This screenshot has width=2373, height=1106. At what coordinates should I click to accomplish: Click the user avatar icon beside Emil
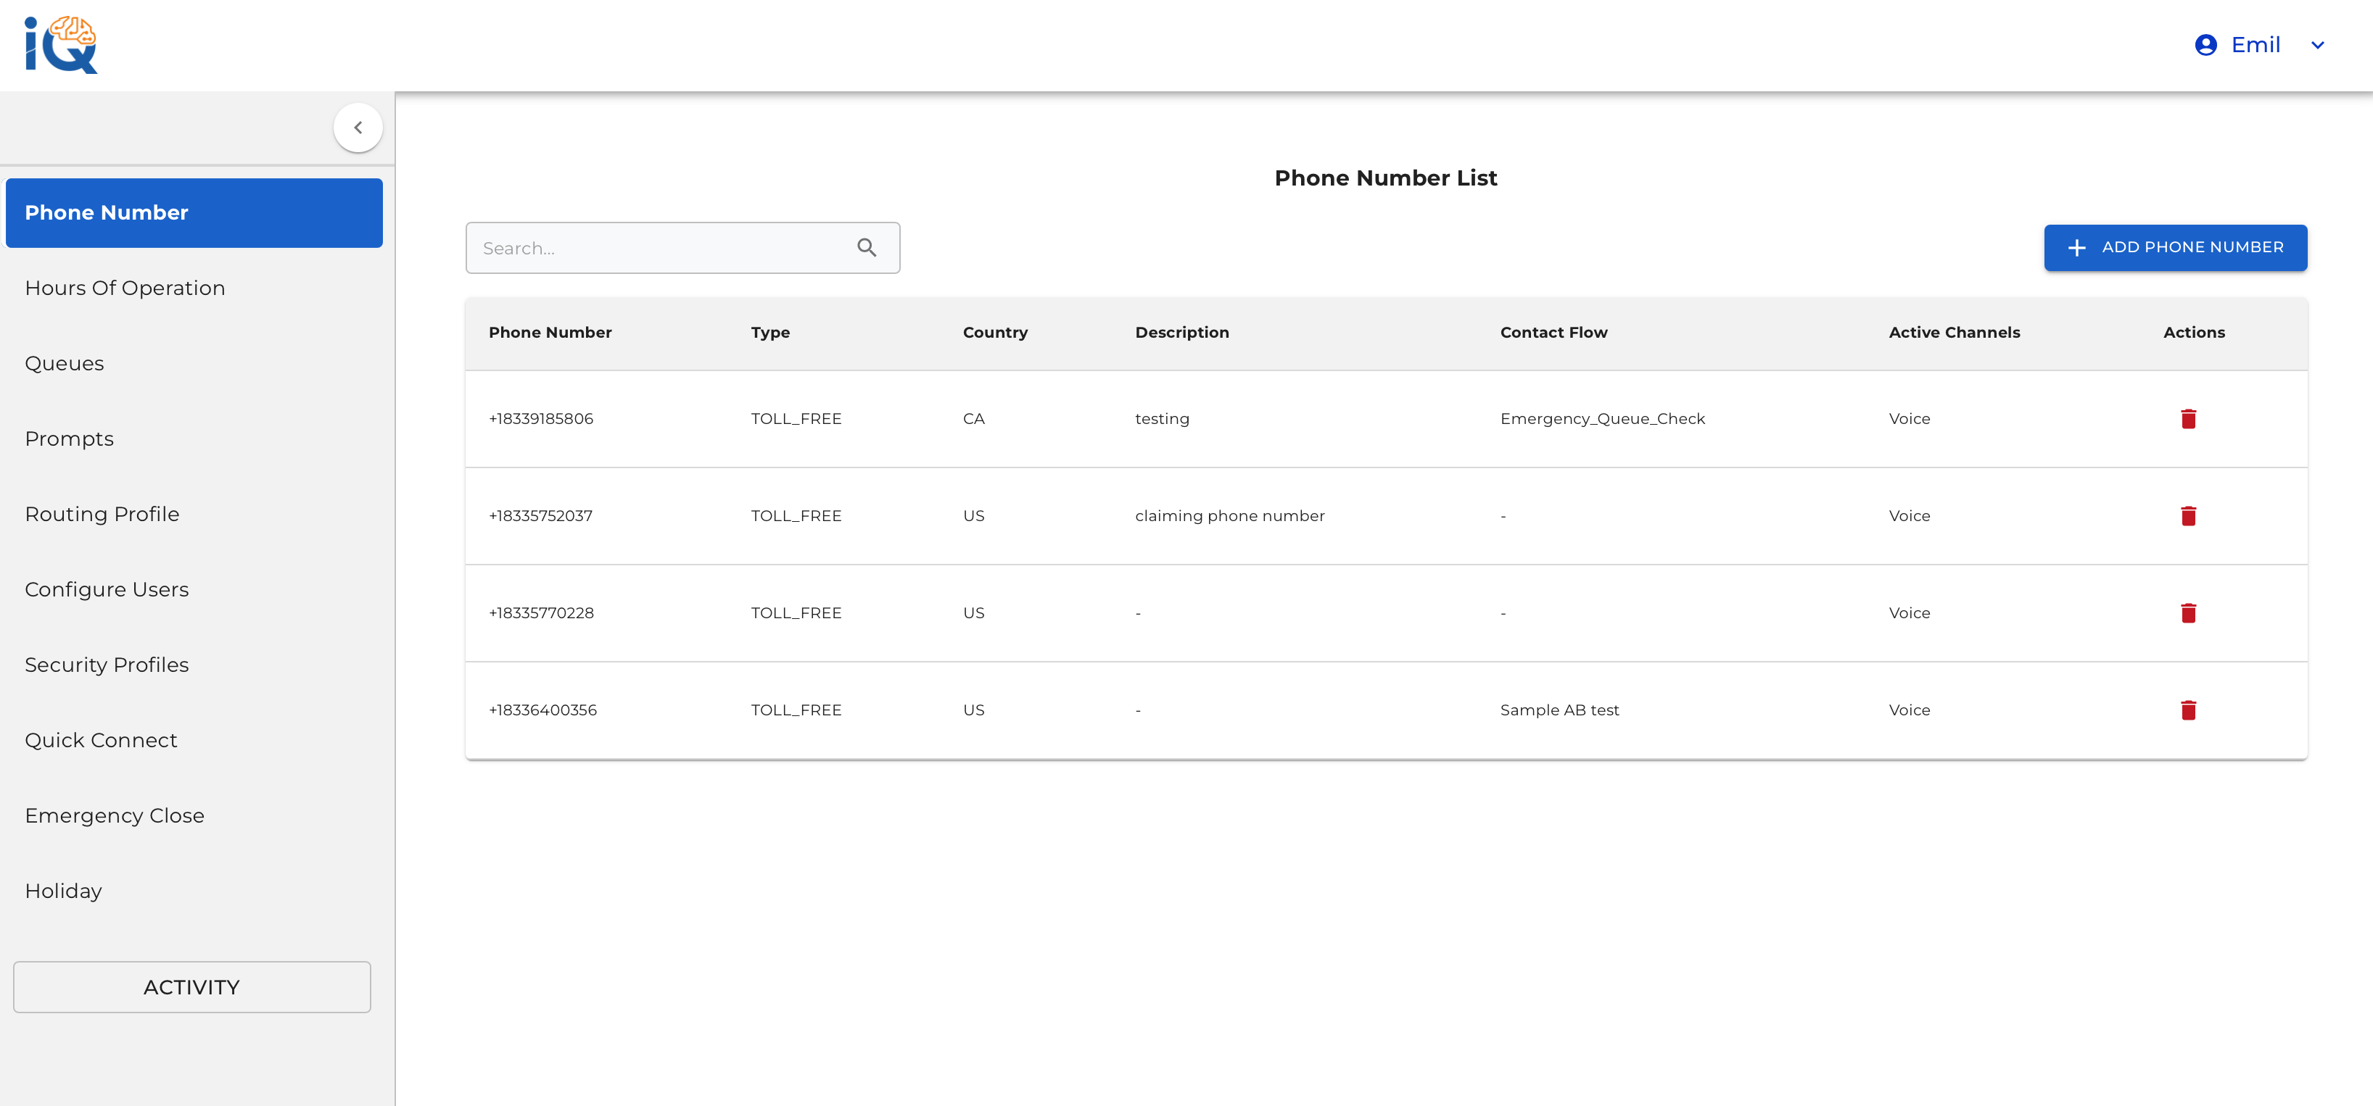[x=2205, y=45]
